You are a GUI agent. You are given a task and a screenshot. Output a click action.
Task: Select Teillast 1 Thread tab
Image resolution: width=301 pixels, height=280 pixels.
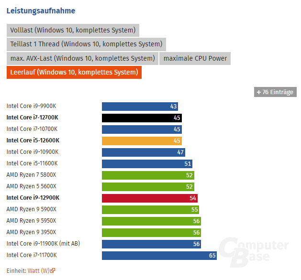click(x=86, y=44)
